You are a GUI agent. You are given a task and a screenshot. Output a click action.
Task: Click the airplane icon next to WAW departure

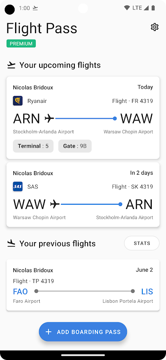(x=55, y=204)
